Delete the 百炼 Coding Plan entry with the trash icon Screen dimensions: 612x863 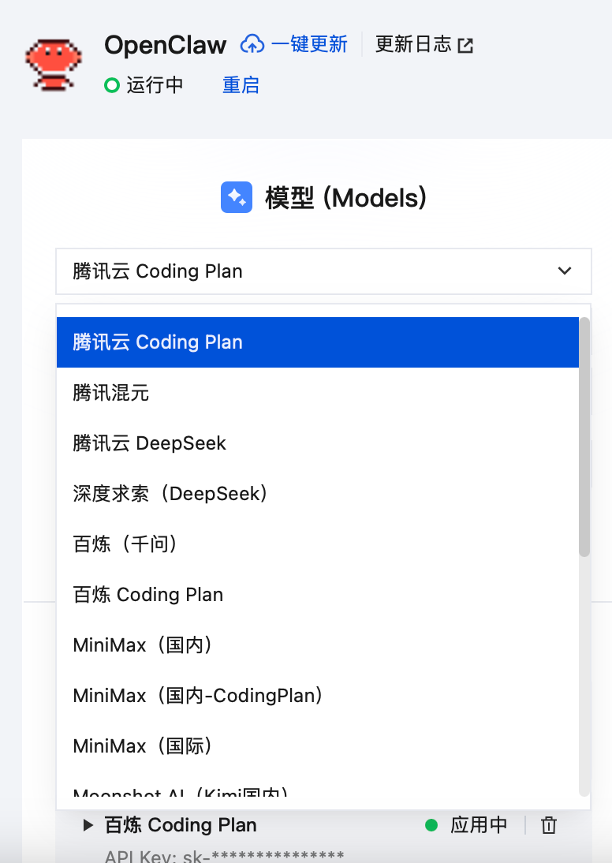tap(549, 825)
